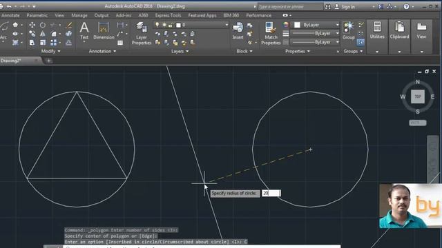442x248 pixels.
Task: Click the Explode tool icon
Action: point(69,34)
